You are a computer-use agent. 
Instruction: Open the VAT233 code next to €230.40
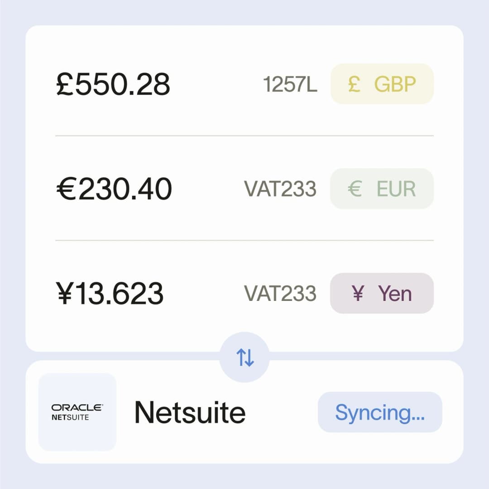pyautogui.click(x=280, y=189)
